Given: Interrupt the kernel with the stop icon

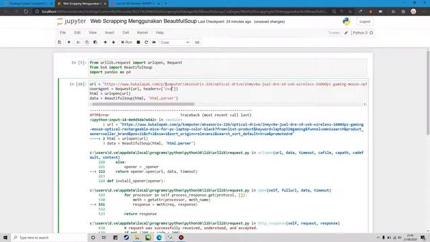Looking at the screenshot, I should [x=138, y=42].
